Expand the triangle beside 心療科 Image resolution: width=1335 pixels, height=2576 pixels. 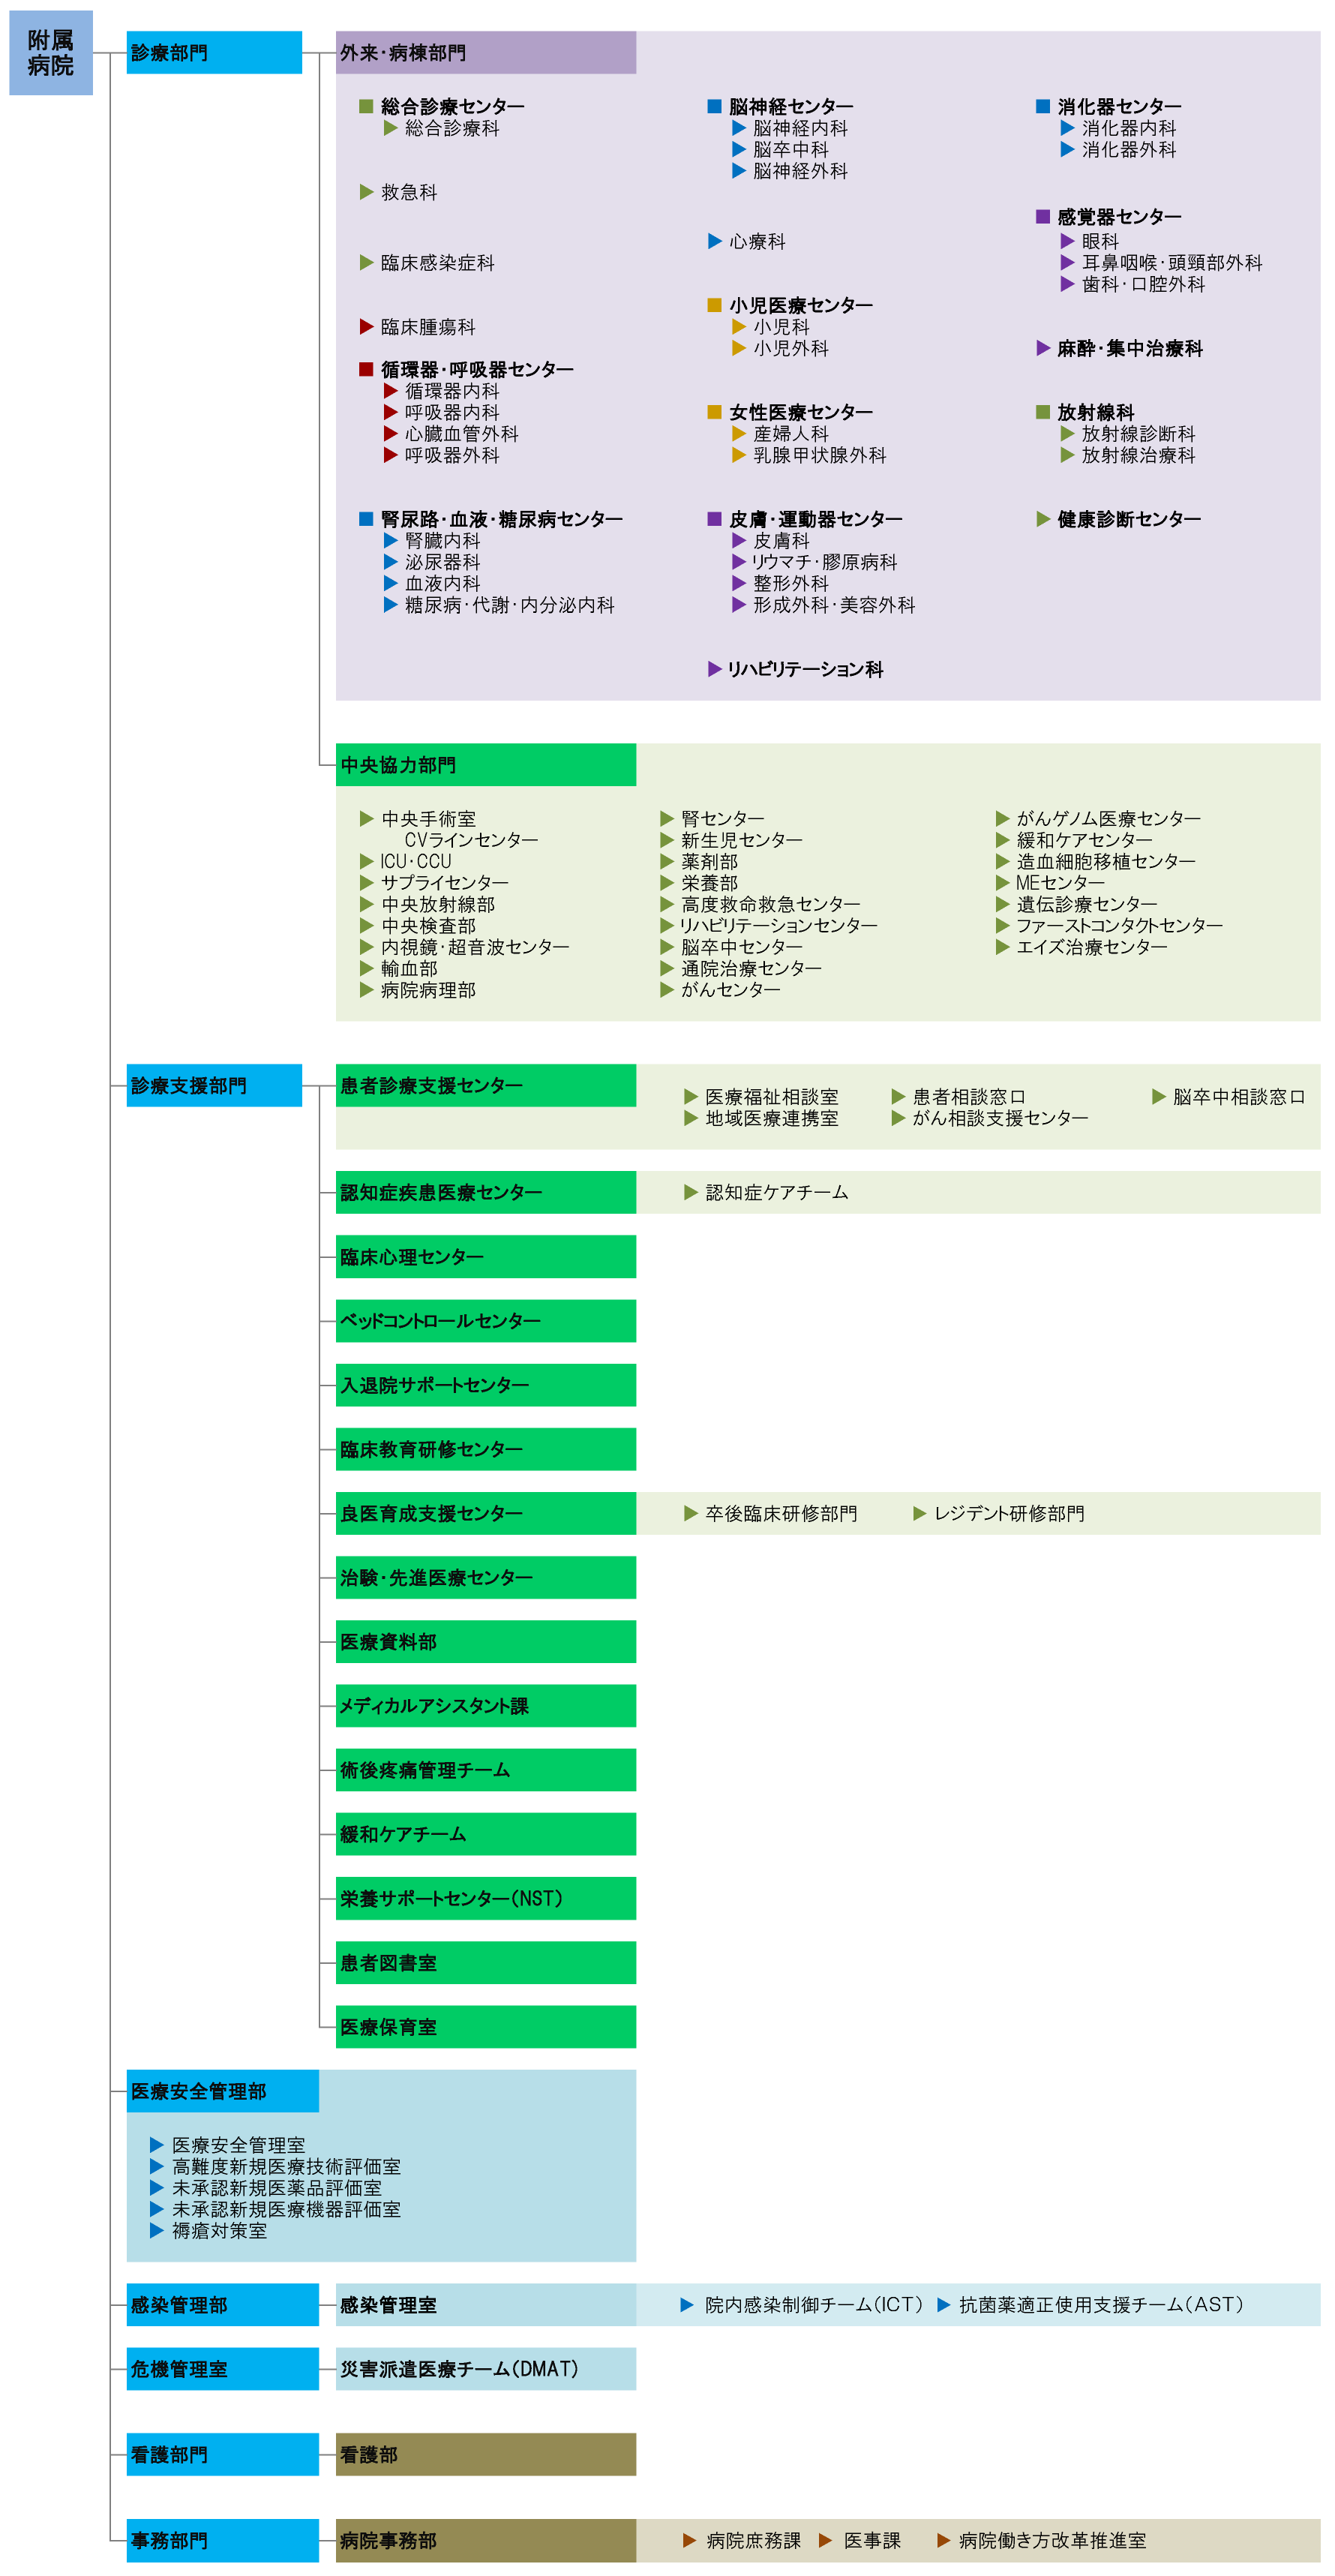713,240
